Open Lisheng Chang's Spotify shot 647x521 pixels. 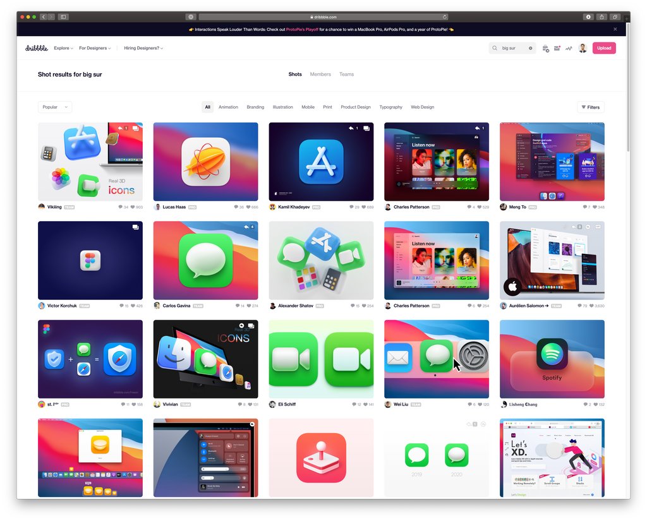click(552, 359)
